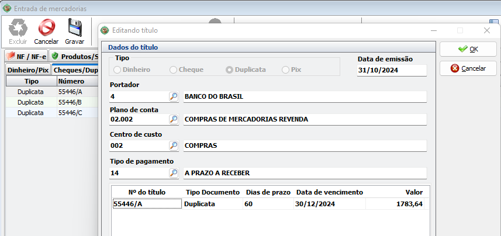Edit the Data de emissão field
The image size is (501, 236).
pyautogui.click(x=392, y=71)
